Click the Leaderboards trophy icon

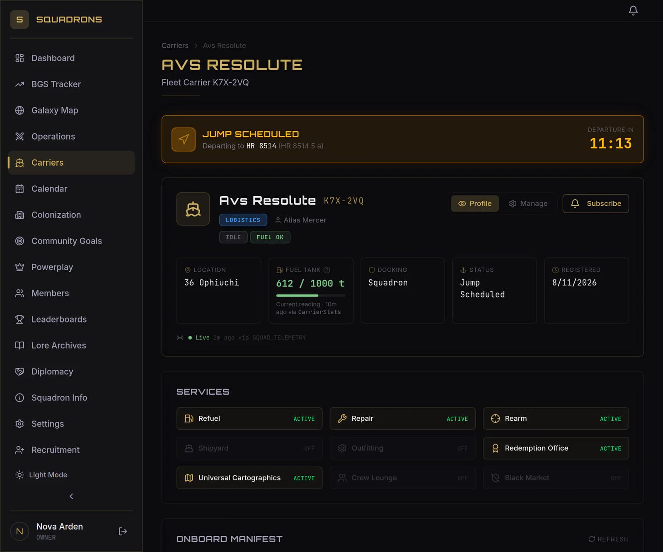19,319
